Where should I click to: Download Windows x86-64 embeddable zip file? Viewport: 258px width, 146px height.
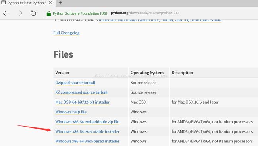coord(87,122)
